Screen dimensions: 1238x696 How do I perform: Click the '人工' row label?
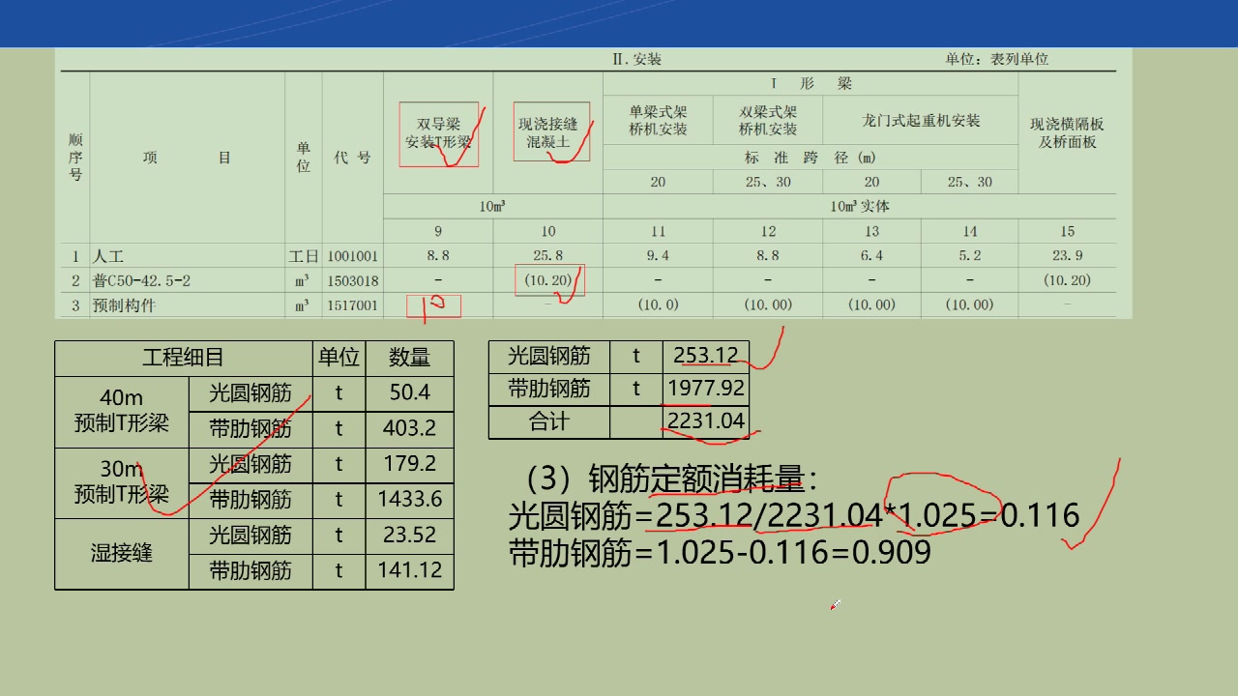coord(106,256)
